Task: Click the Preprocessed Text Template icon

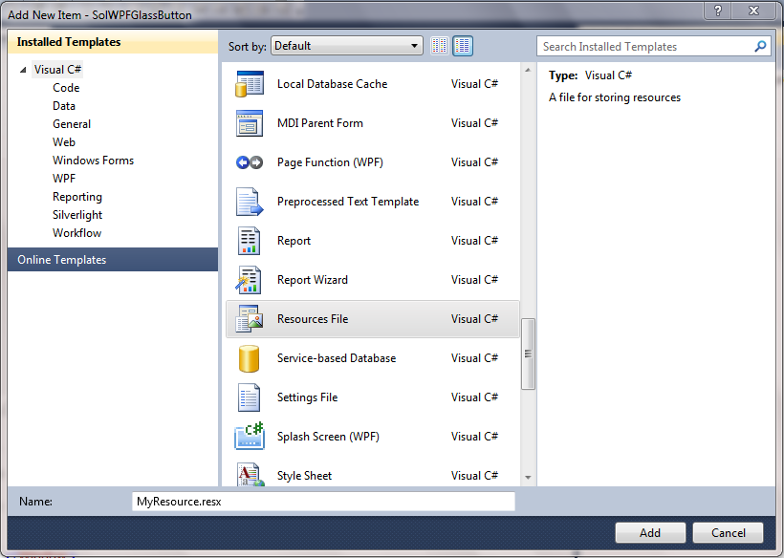Action: pyautogui.click(x=249, y=202)
